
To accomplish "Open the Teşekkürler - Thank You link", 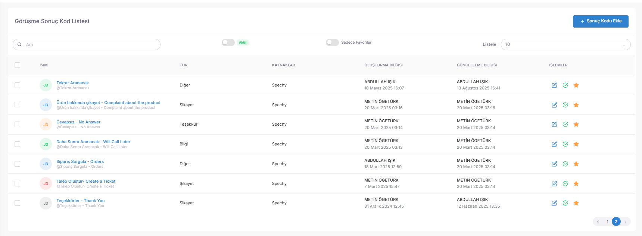I will pyautogui.click(x=81, y=201).
